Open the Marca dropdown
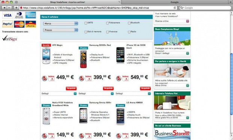The image size is (233, 140). tap(61, 23)
